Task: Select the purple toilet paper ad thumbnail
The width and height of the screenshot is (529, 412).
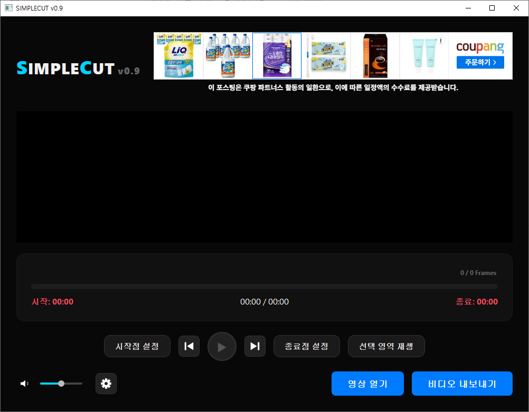Action: (x=277, y=56)
